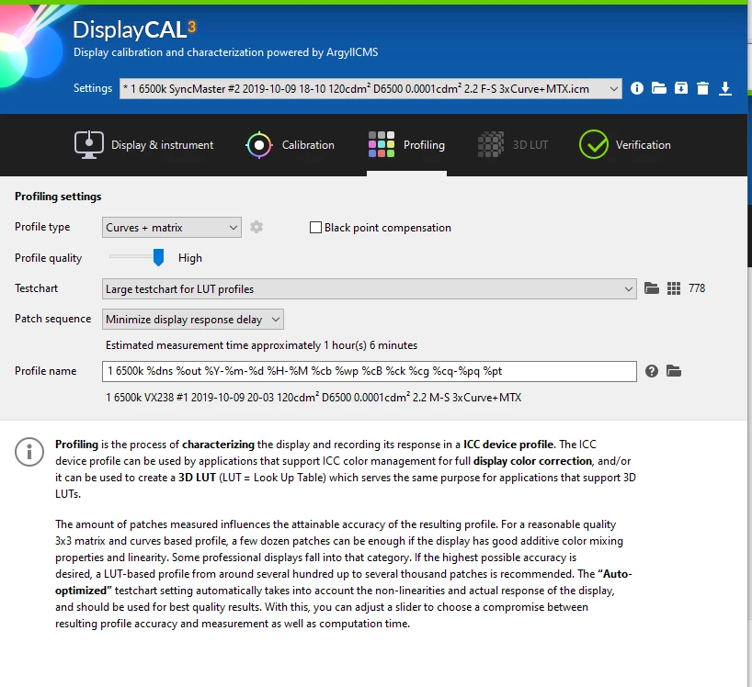Click the estimated measurement time text
This screenshot has width=752, height=687.
(x=261, y=345)
